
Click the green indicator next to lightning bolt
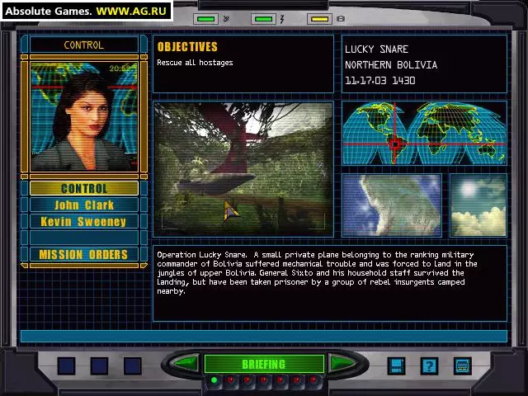(264, 19)
